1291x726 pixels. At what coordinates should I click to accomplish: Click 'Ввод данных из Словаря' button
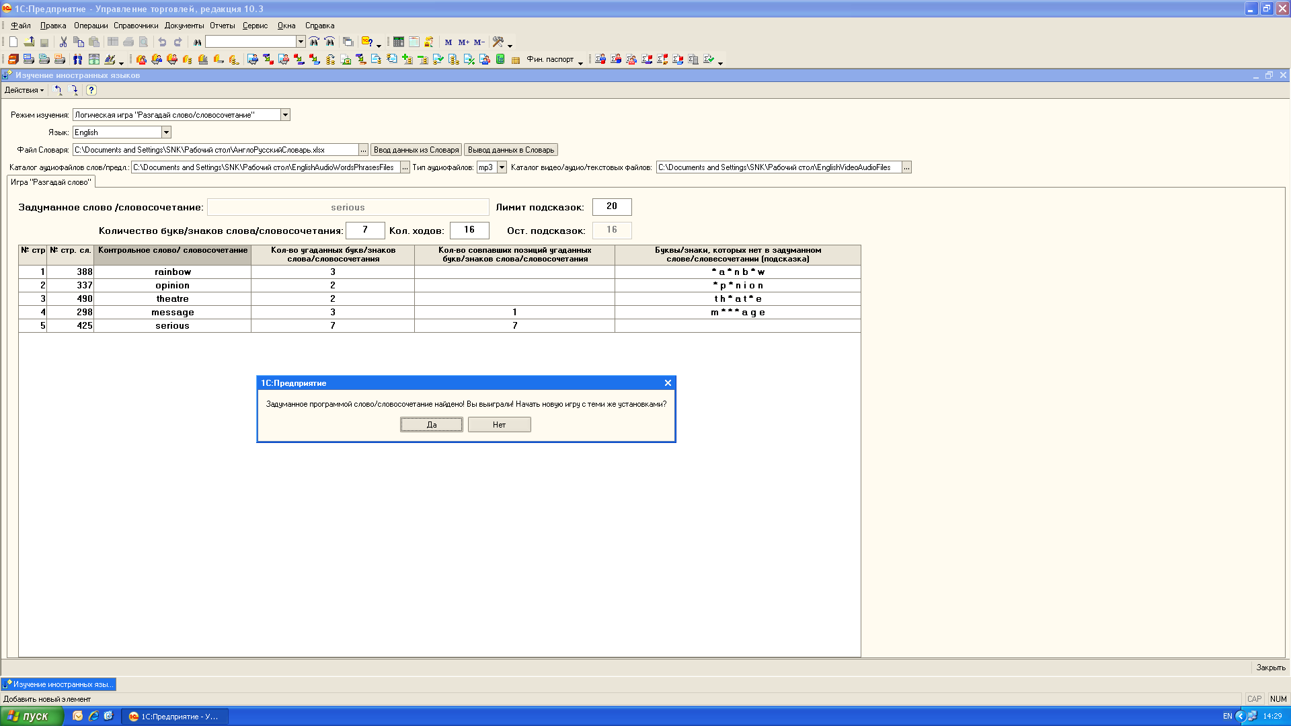click(x=417, y=150)
